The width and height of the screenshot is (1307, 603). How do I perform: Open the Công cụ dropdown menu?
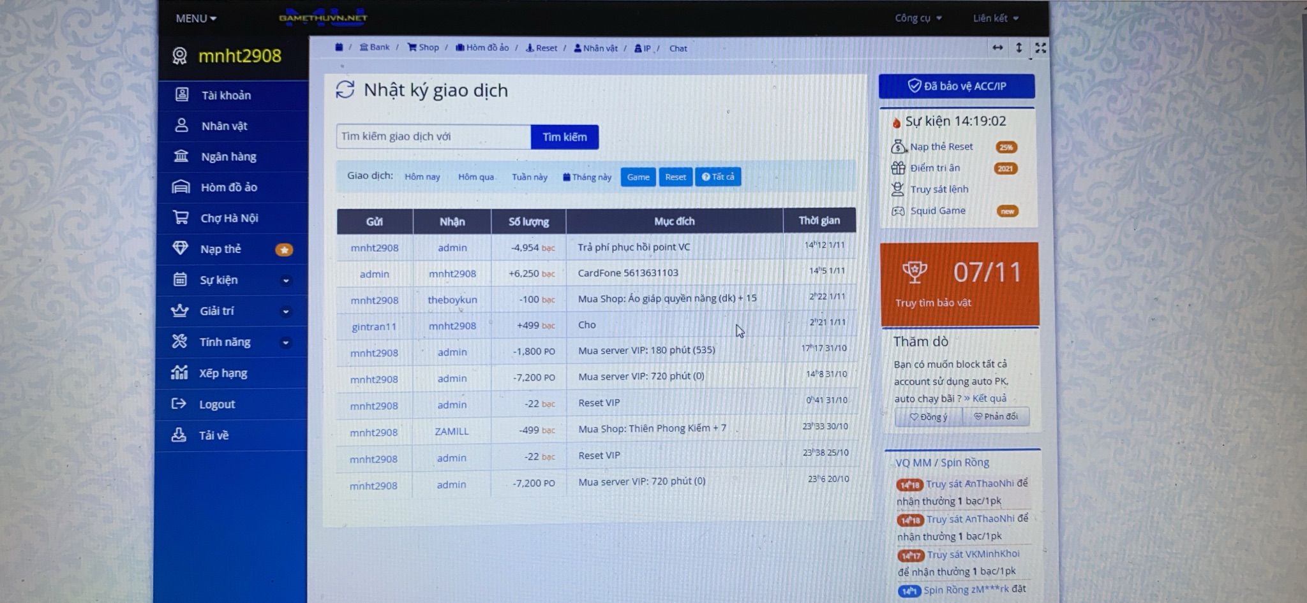918,18
